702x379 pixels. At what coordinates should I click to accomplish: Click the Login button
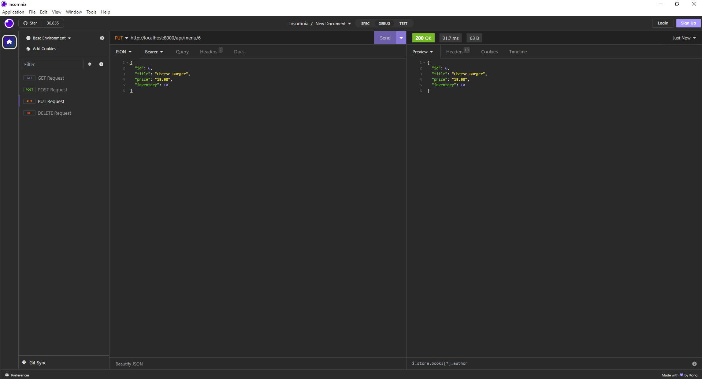(663, 23)
